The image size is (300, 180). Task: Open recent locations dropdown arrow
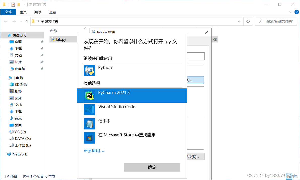(21, 21)
